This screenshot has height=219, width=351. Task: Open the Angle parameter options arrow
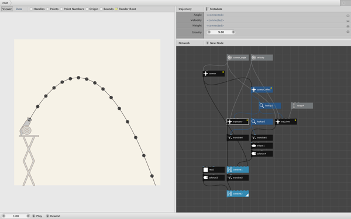coord(347,16)
